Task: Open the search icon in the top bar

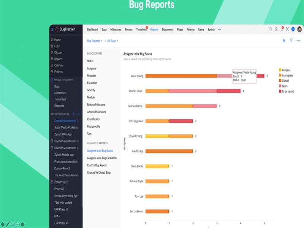Action: 271,29
